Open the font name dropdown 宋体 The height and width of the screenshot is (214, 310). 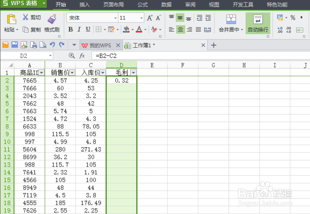point(115,18)
